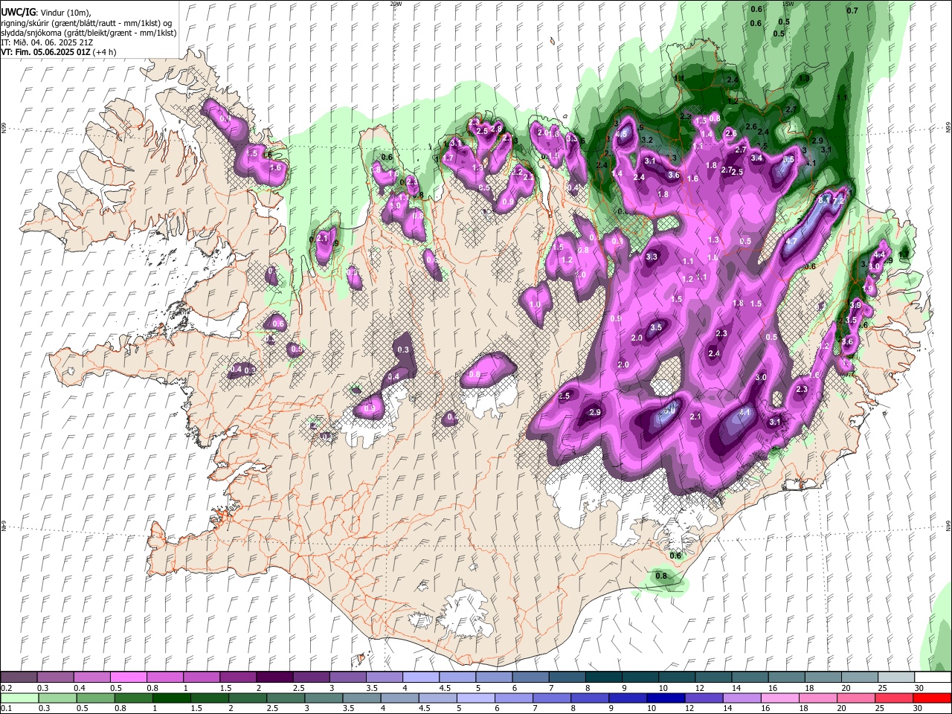The height and width of the screenshot is (714, 952).
Task: Click the 15W longitude label on the top edge
Action: coord(790,4)
